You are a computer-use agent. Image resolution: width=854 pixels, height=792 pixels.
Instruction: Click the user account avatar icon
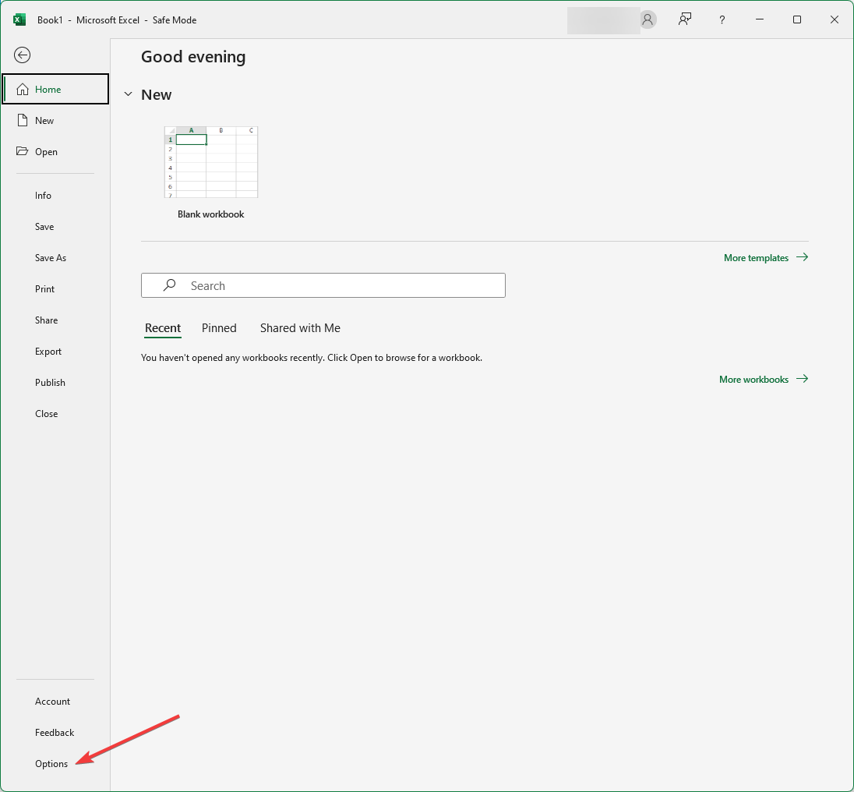[x=648, y=19]
